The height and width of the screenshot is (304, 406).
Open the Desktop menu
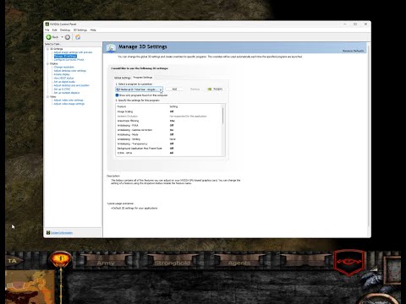pos(65,30)
